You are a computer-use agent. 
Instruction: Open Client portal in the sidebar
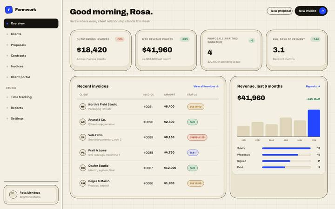point(31,77)
